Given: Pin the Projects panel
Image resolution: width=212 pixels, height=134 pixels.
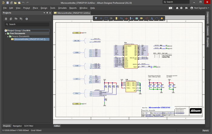Looking at the screenshot, I should (x=47, y=13).
